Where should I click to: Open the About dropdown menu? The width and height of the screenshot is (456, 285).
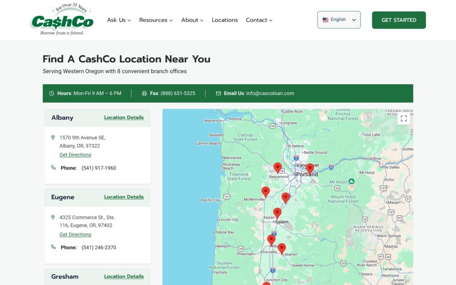(x=192, y=20)
